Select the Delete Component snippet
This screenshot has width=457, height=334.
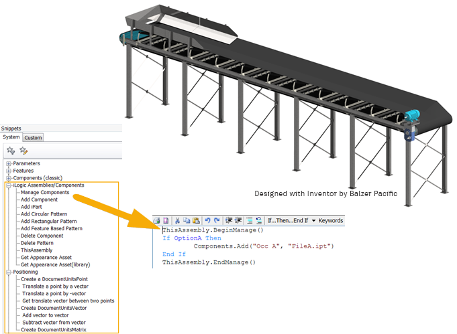coord(42,236)
